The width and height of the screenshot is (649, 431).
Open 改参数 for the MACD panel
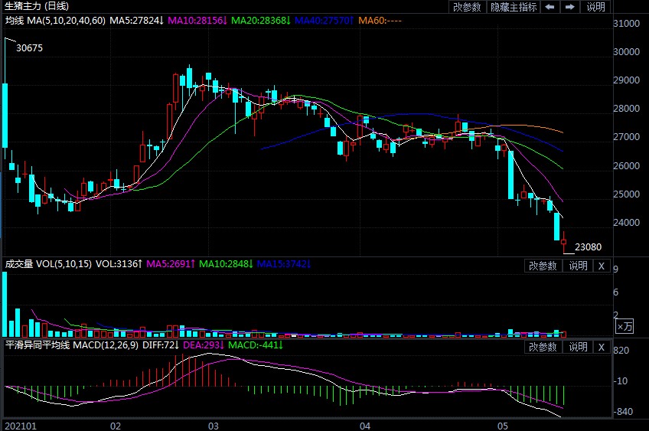point(543,347)
